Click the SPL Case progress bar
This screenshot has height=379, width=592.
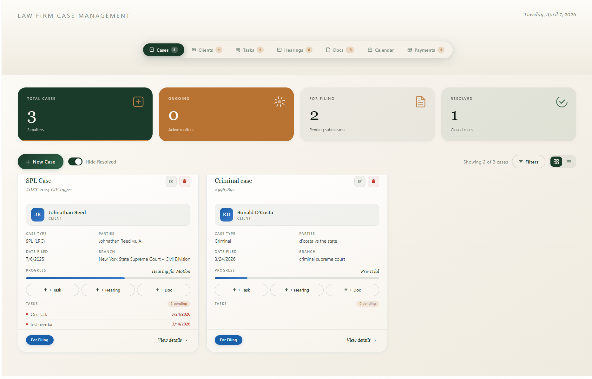(108, 278)
